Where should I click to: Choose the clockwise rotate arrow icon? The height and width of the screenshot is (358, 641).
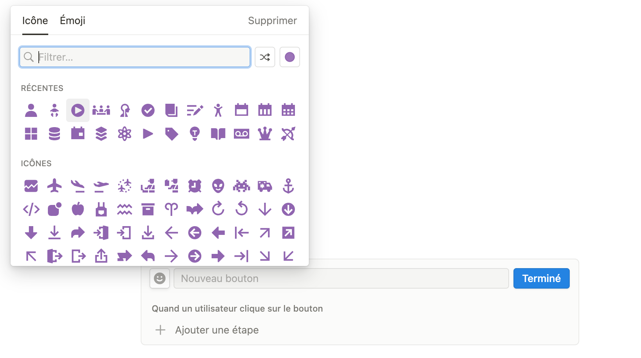coord(218,209)
